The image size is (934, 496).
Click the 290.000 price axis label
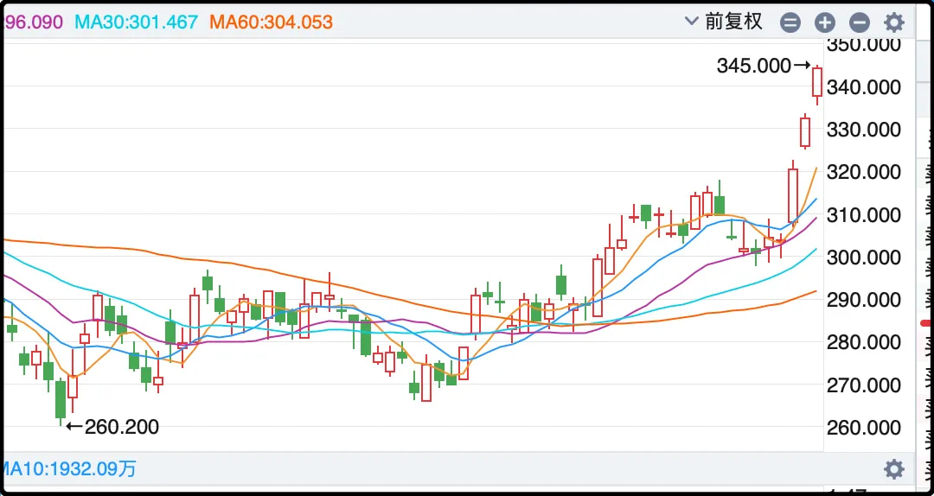click(864, 300)
